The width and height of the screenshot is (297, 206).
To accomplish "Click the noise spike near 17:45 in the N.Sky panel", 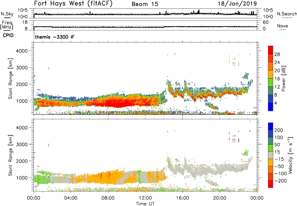I will 199,12.
